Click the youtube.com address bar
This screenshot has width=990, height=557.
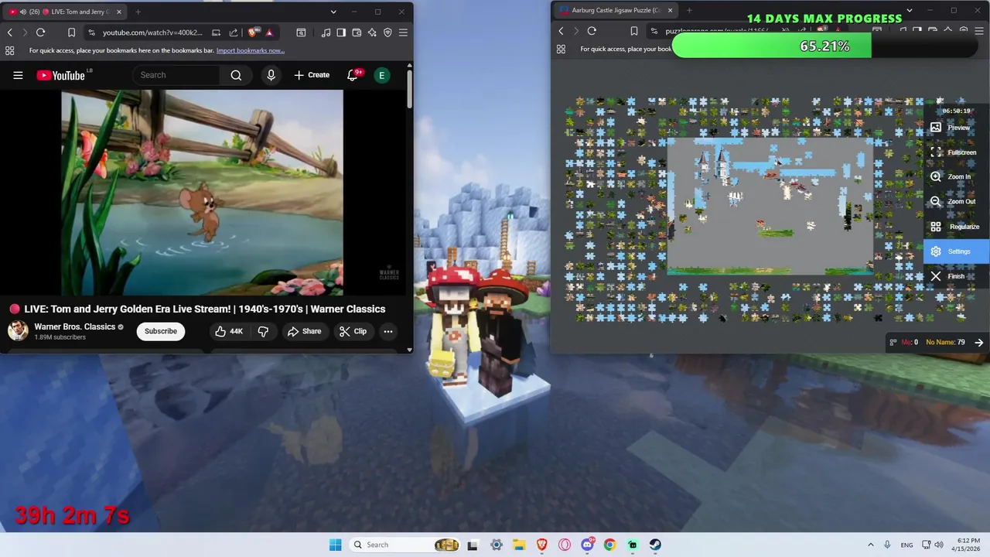pos(152,32)
